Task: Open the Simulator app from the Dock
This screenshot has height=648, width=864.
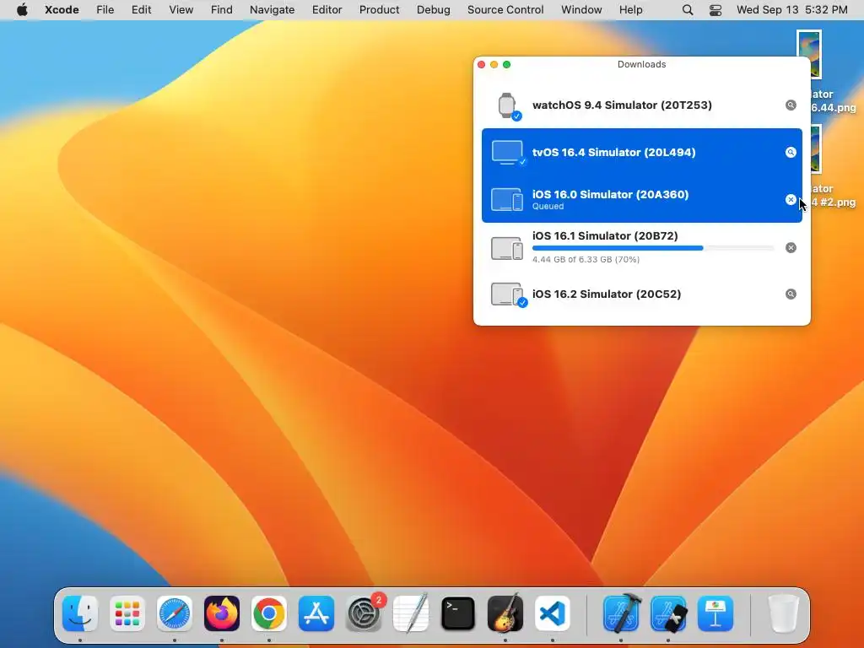Action: click(x=668, y=613)
